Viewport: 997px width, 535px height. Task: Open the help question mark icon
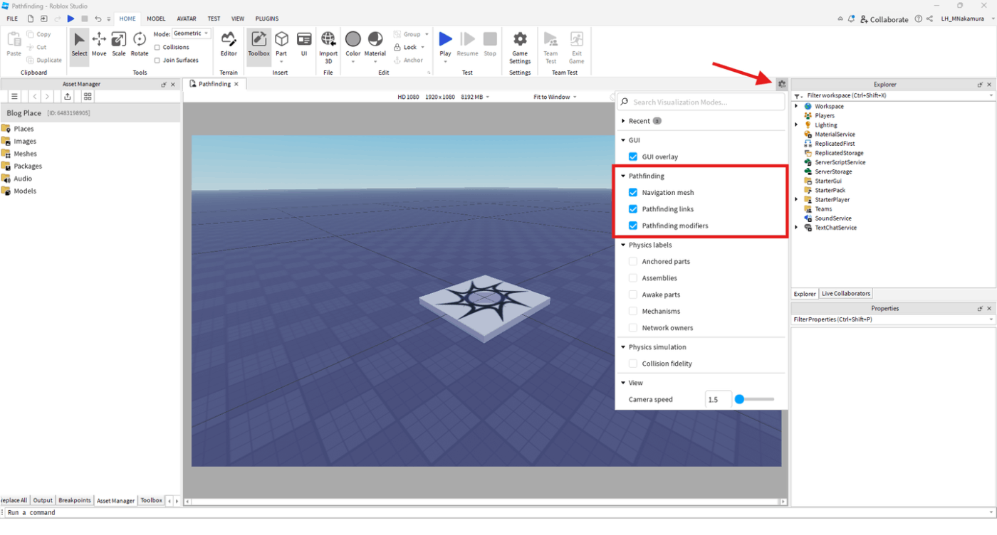(x=918, y=19)
